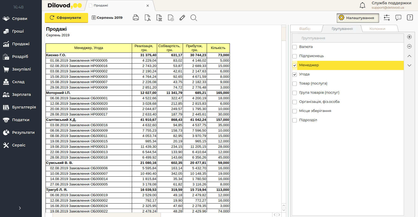Toggle the Налаштування settings button
This screenshot has height=217, width=418.
point(357,18)
